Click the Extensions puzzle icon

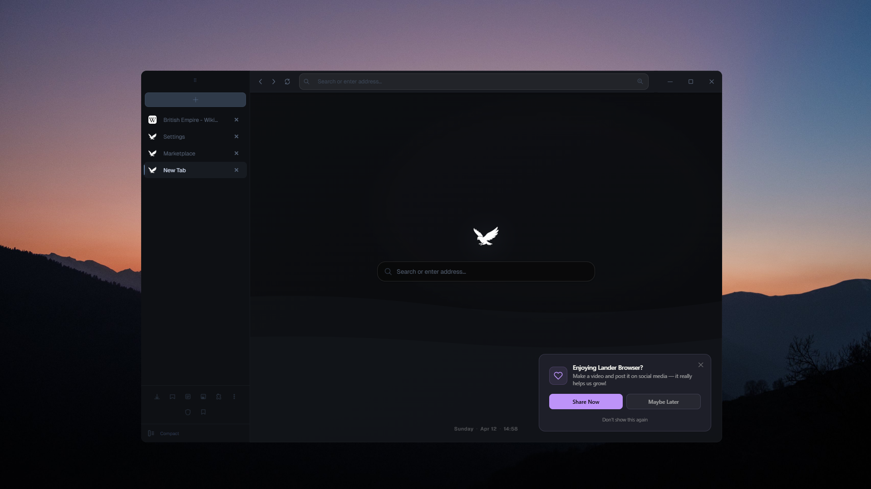pos(219,397)
